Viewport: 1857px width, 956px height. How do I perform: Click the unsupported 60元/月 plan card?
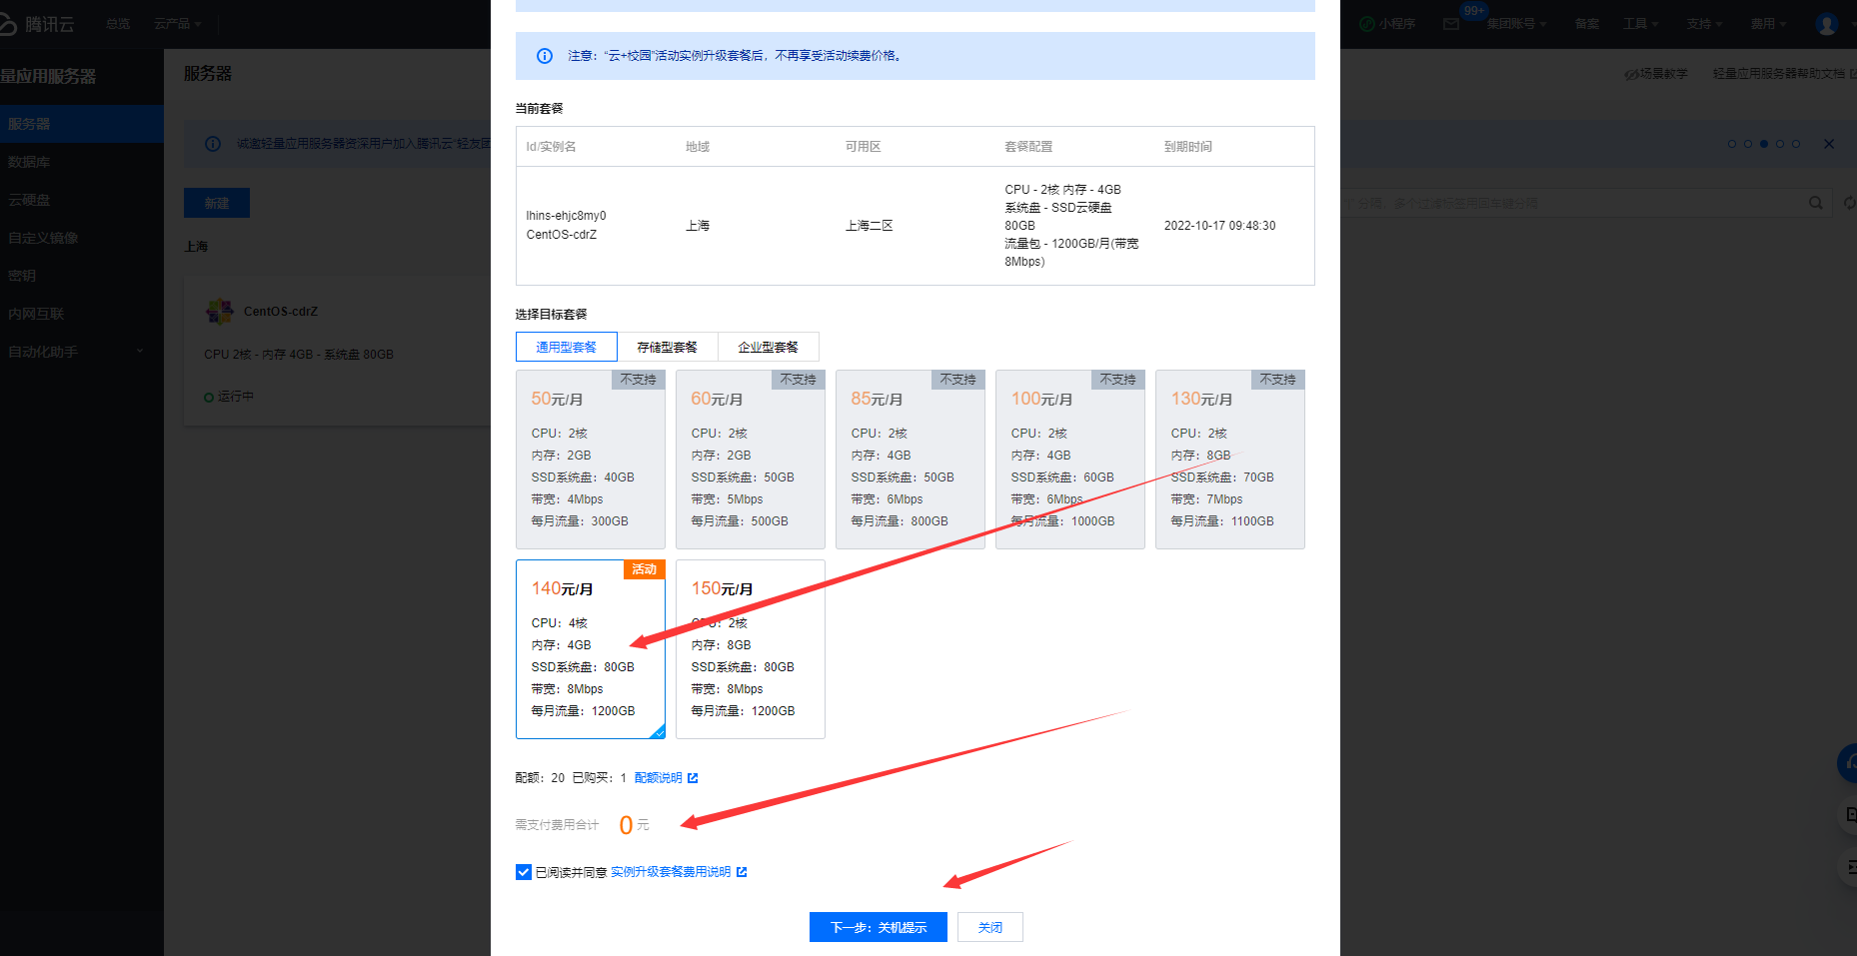point(751,460)
